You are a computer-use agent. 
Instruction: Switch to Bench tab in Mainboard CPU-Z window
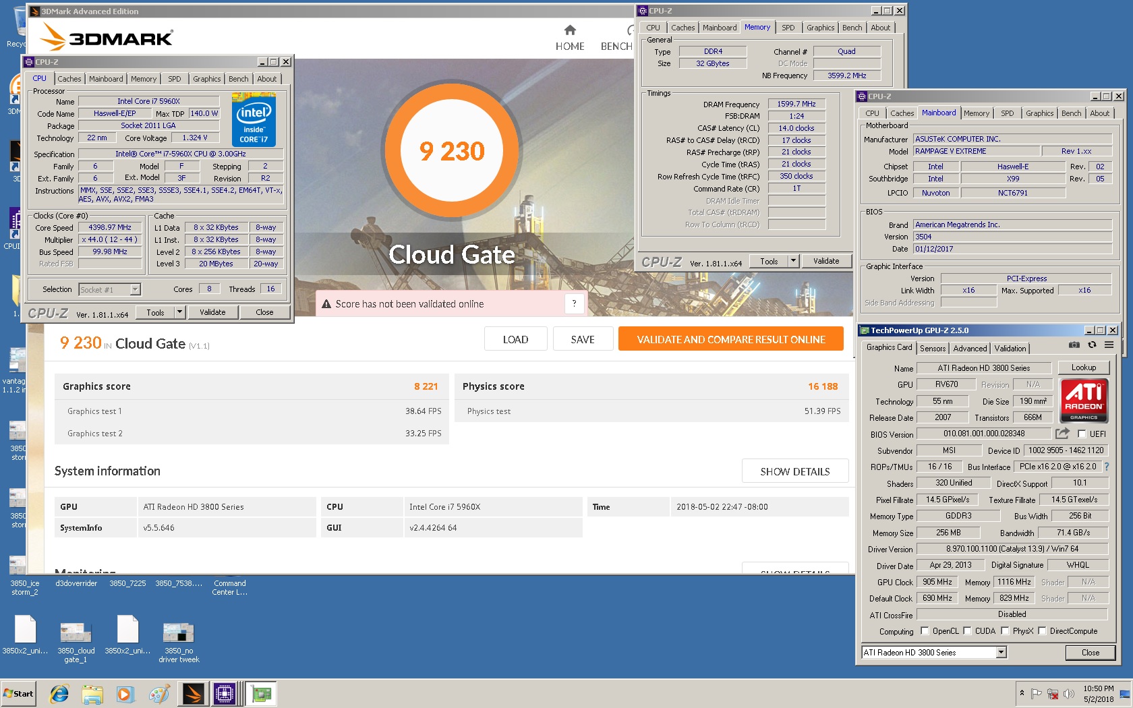(x=1071, y=113)
